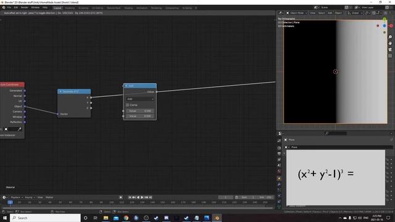Collapse the Add math node
Image resolution: width=395 pixels, height=222 pixels.
(x=126, y=86)
